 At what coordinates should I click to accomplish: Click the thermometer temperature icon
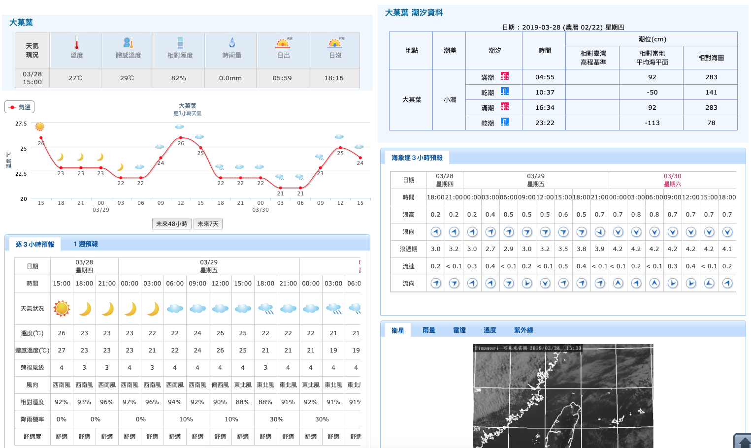(76, 42)
